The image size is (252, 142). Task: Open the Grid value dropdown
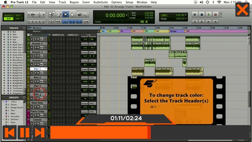(186, 15)
